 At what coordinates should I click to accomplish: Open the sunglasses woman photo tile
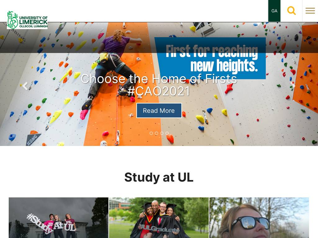pos(259,218)
